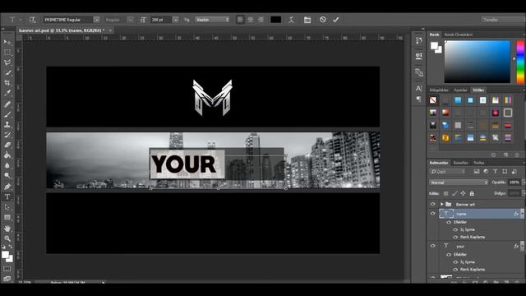
Task: Select the Horizontal Type tool in toolbox
Action: tap(7, 197)
